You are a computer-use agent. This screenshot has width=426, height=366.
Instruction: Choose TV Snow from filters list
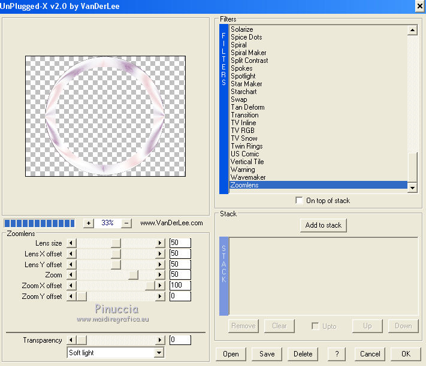[x=244, y=138]
